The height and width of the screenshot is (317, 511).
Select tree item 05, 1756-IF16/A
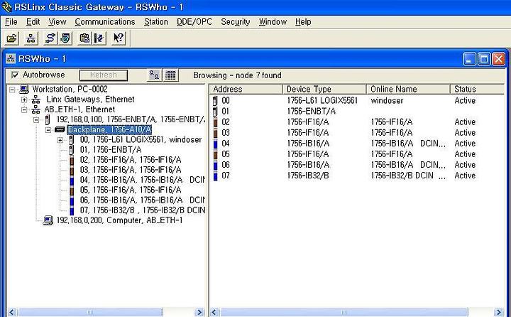(x=131, y=190)
